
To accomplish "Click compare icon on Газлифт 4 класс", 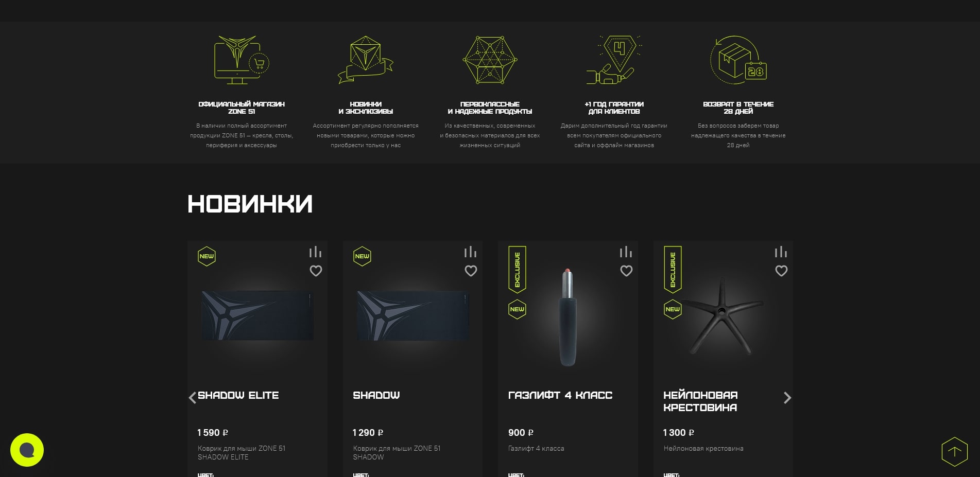I will 626,252.
